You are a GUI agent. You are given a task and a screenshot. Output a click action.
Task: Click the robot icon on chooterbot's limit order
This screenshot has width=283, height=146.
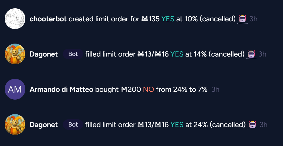(x=242, y=19)
